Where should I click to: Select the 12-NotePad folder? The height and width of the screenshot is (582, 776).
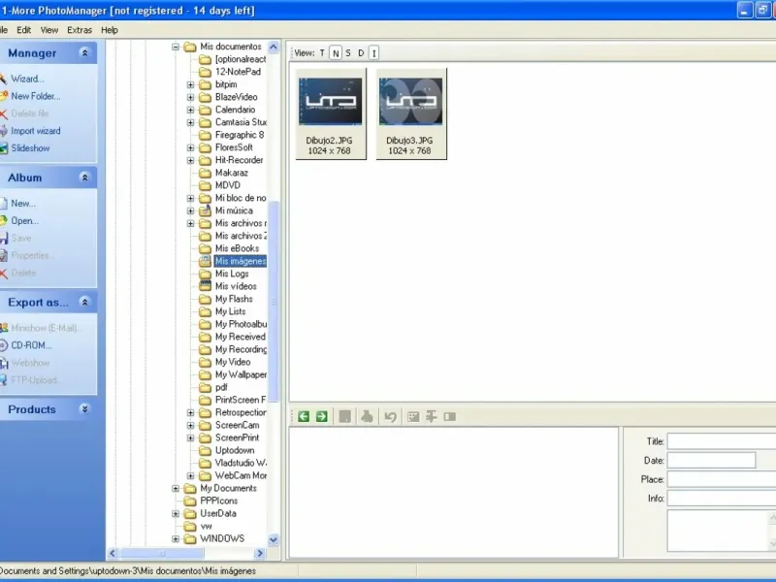click(238, 72)
